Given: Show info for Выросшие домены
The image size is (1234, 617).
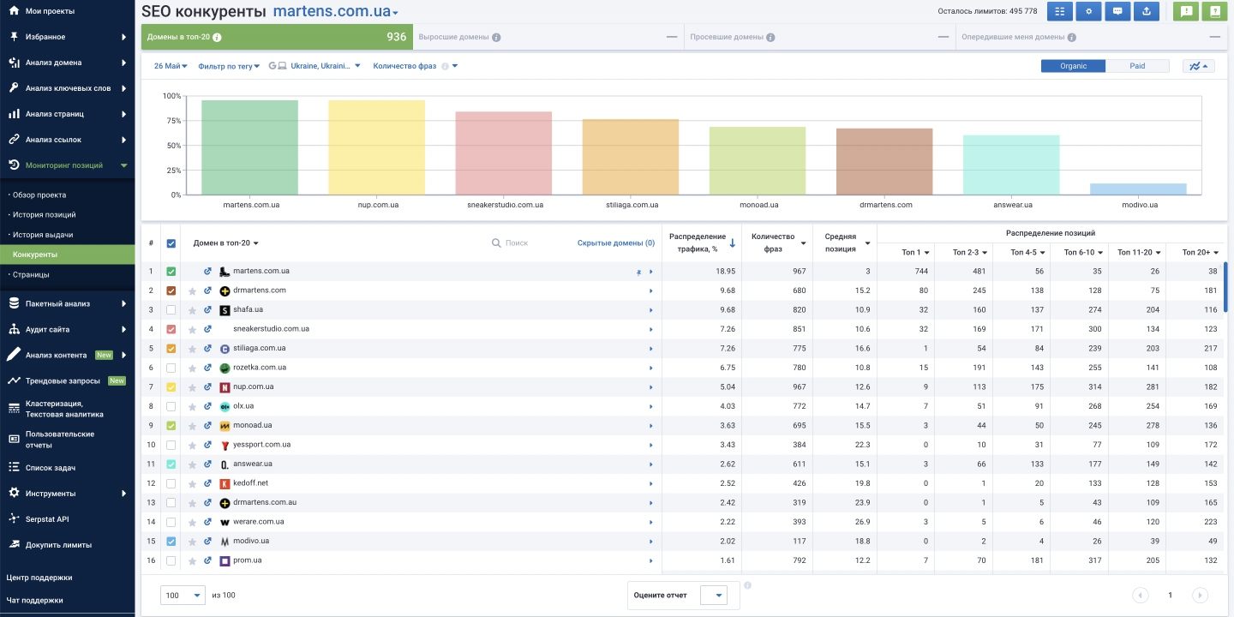Looking at the screenshot, I should (497, 38).
